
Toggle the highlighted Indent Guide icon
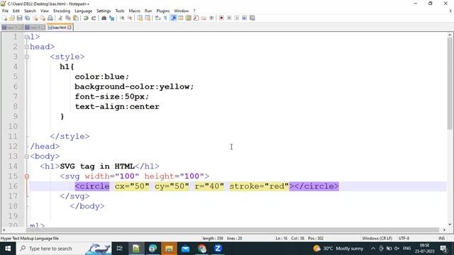pos(173,18)
